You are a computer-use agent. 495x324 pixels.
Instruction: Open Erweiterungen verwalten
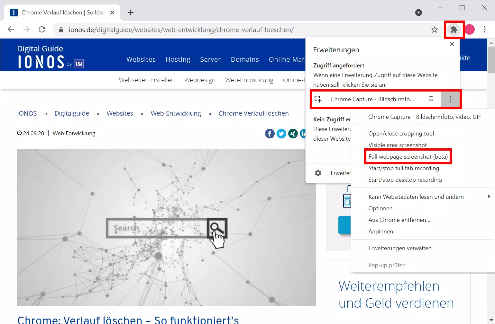pos(400,248)
